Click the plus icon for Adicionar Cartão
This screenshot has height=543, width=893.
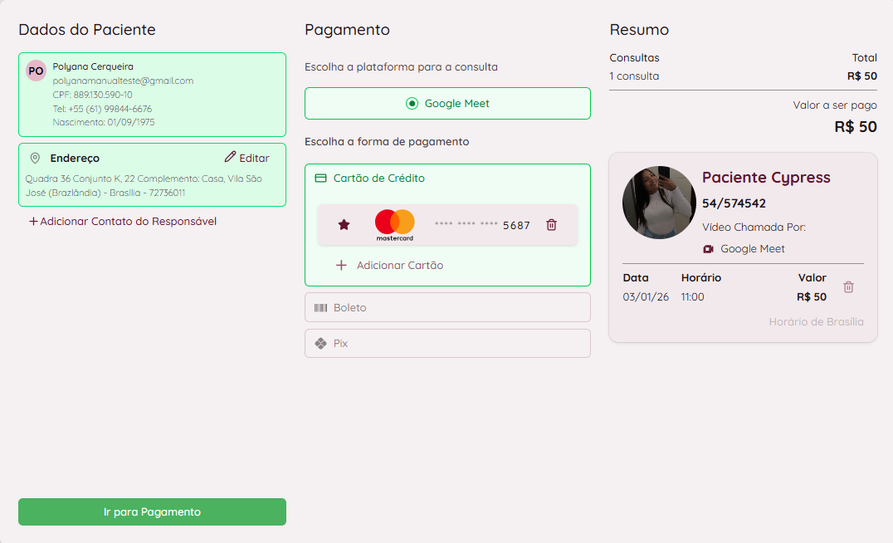coord(341,266)
